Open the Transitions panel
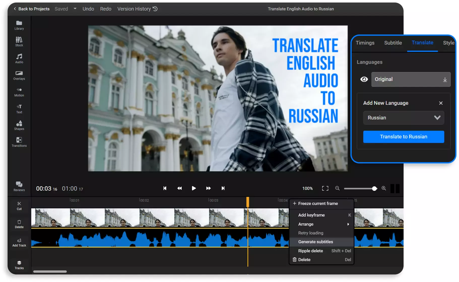459x282 pixels. (19, 142)
